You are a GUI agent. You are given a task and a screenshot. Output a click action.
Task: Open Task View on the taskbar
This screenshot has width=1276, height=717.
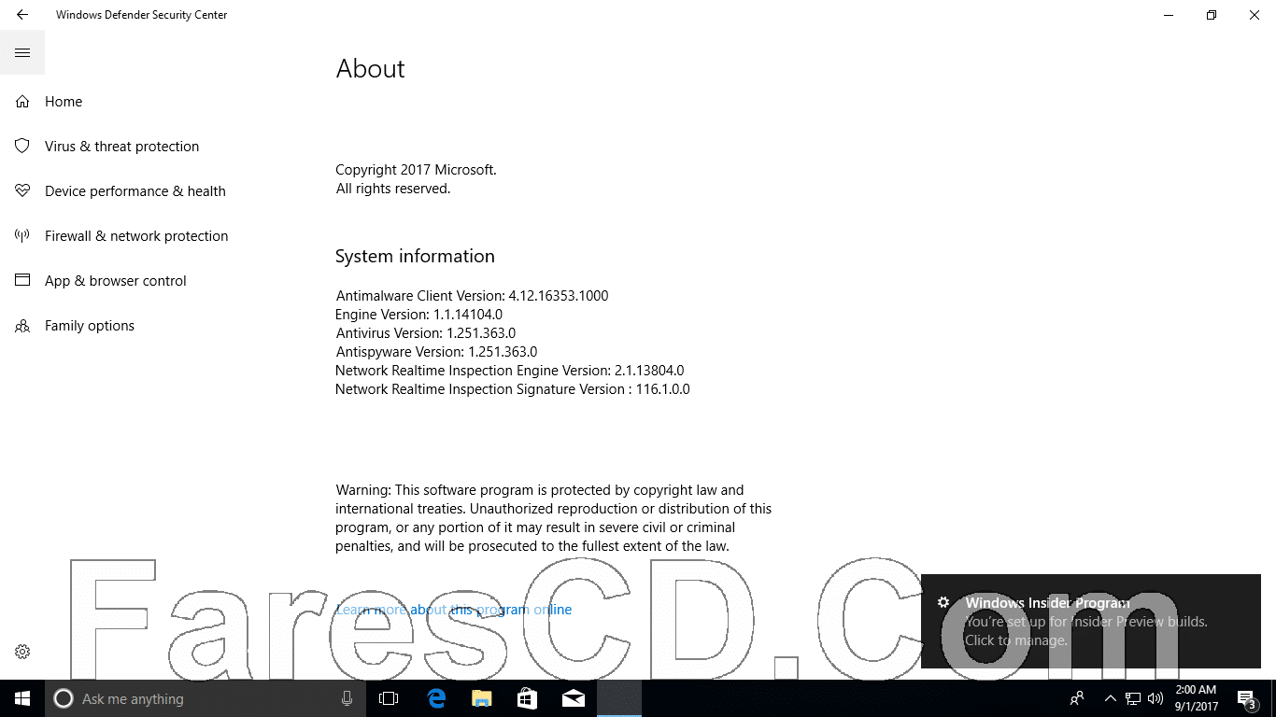pyautogui.click(x=389, y=698)
